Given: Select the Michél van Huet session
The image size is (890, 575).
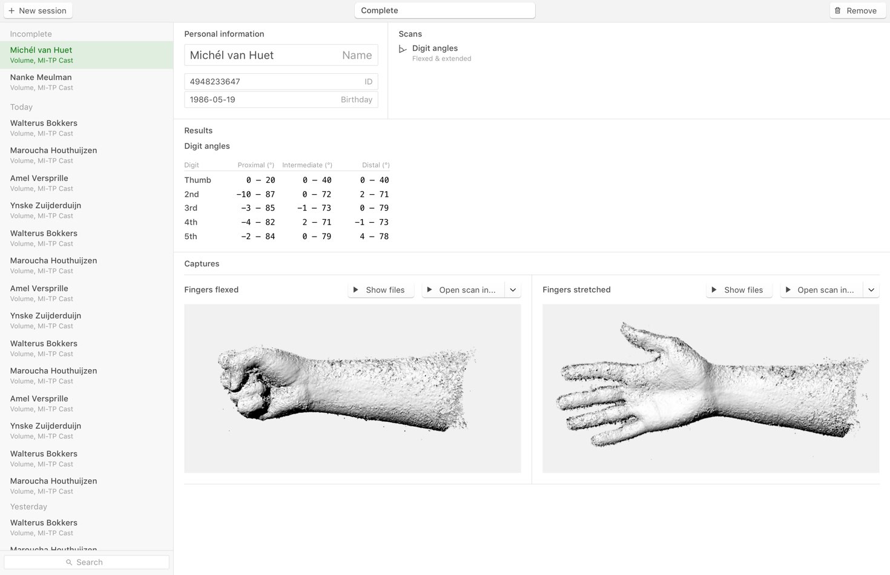Looking at the screenshot, I should [x=87, y=55].
